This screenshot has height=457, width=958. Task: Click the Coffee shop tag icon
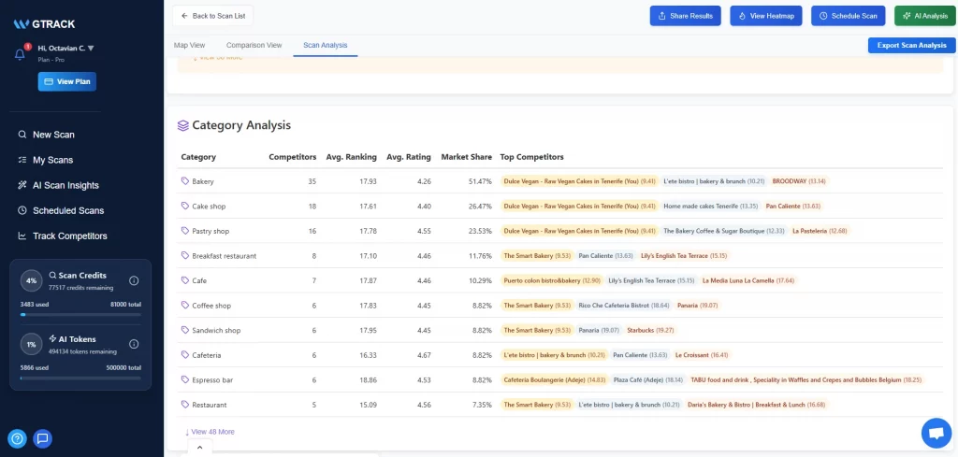click(x=185, y=305)
